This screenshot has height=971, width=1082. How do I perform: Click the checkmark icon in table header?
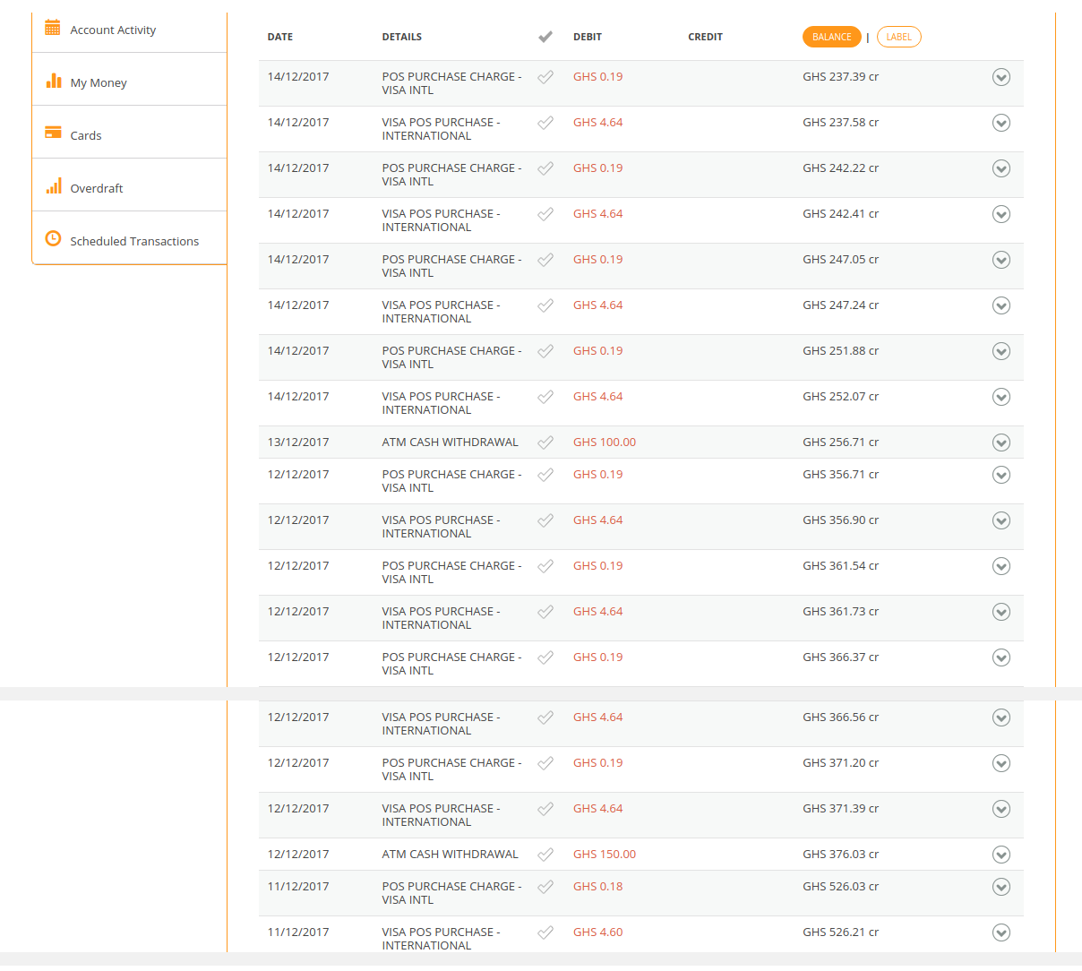tap(545, 37)
